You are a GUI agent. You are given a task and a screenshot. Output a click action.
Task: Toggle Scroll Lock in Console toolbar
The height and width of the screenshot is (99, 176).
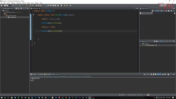point(153,74)
